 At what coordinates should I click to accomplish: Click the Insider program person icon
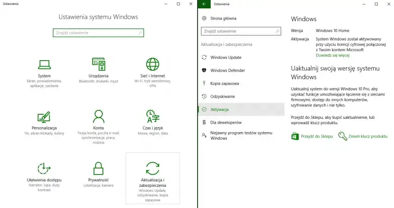click(x=204, y=136)
